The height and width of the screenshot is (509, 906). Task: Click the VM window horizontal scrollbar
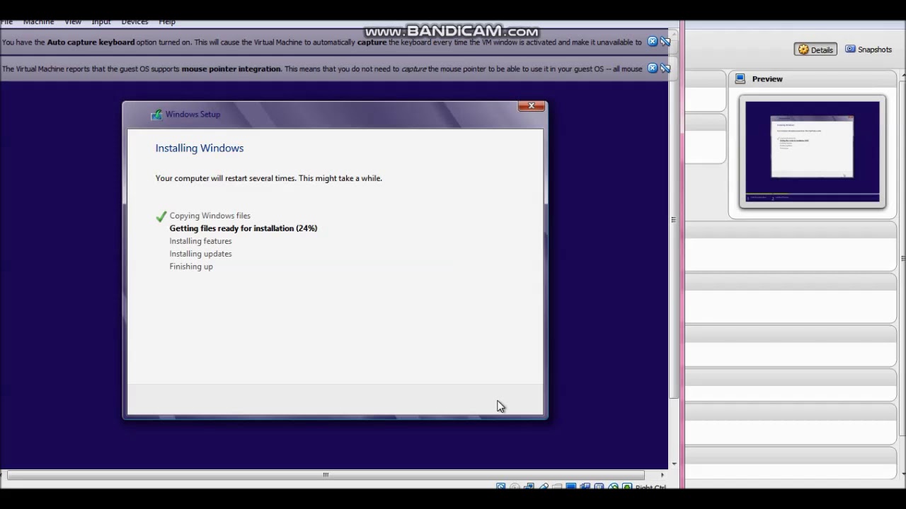(326, 475)
